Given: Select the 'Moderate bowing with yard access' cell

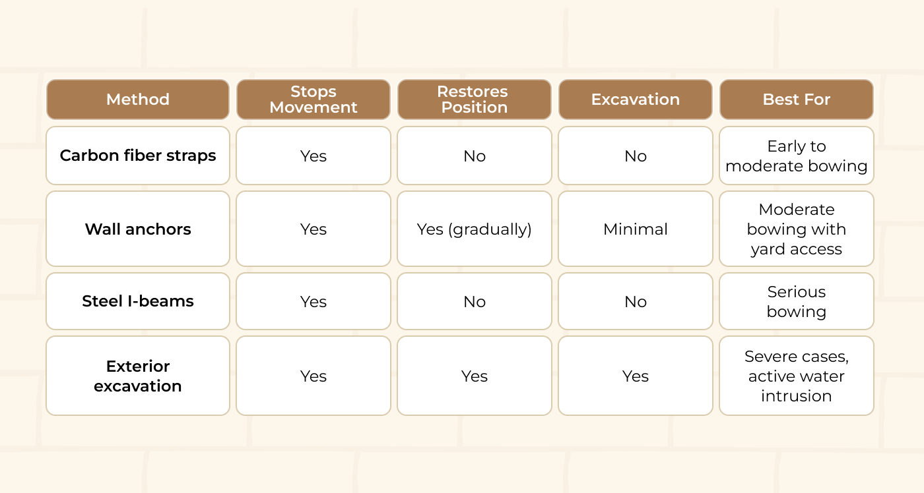Looking at the screenshot, I should pyautogui.click(x=796, y=229).
